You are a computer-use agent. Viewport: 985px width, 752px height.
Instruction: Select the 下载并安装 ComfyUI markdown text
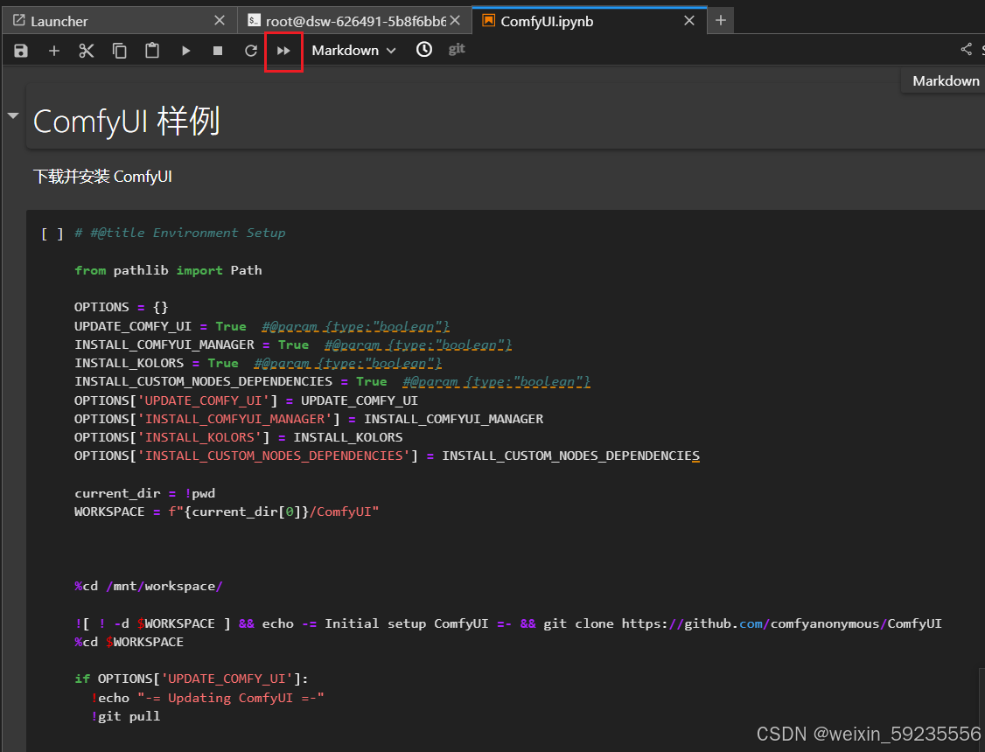tap(102, 177)
